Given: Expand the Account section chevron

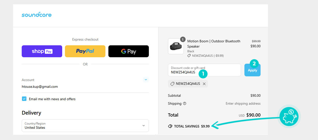Looking at the screenshot, I should [x=146, y=80].
